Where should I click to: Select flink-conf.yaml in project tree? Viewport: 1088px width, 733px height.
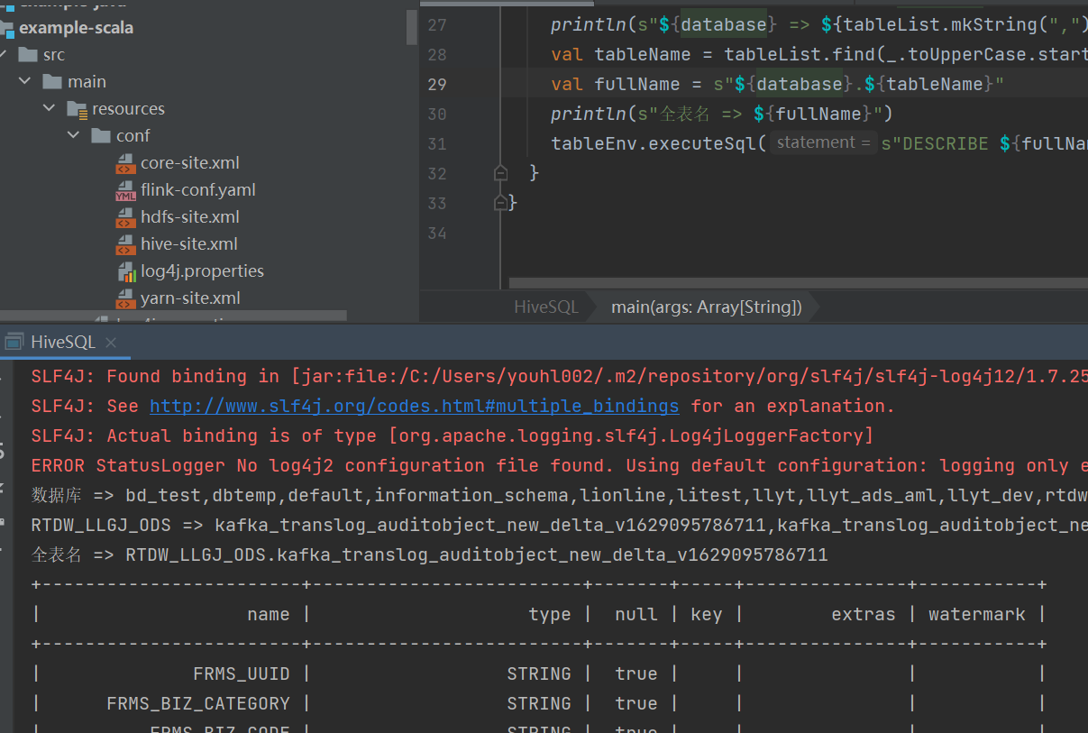tap(197, 190)
